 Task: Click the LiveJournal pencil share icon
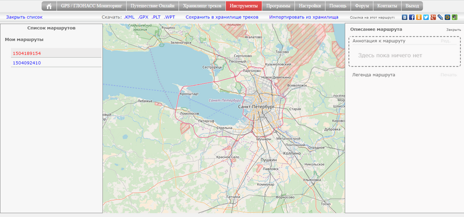(x=440, y=17)
